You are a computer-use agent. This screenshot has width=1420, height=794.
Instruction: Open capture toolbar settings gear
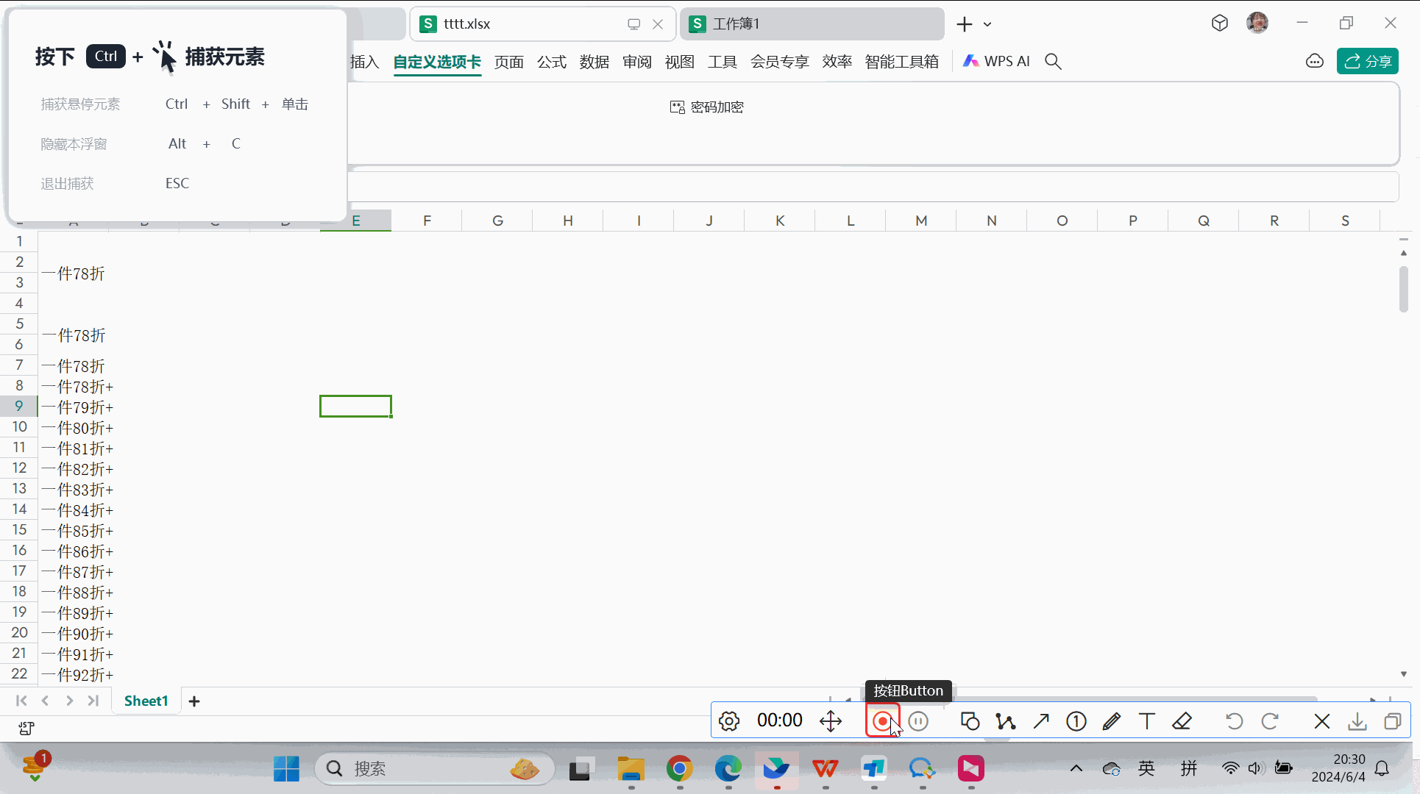(x=728, y=721)
